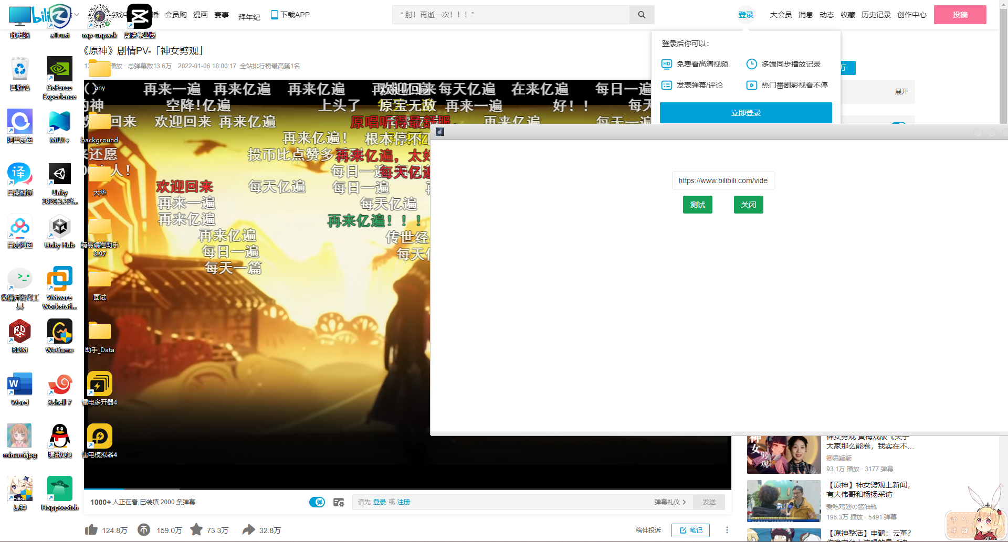Viewport: 1008px width, 542px height.
Task: Click the blue 登录 header link
Action: (745, 15)
